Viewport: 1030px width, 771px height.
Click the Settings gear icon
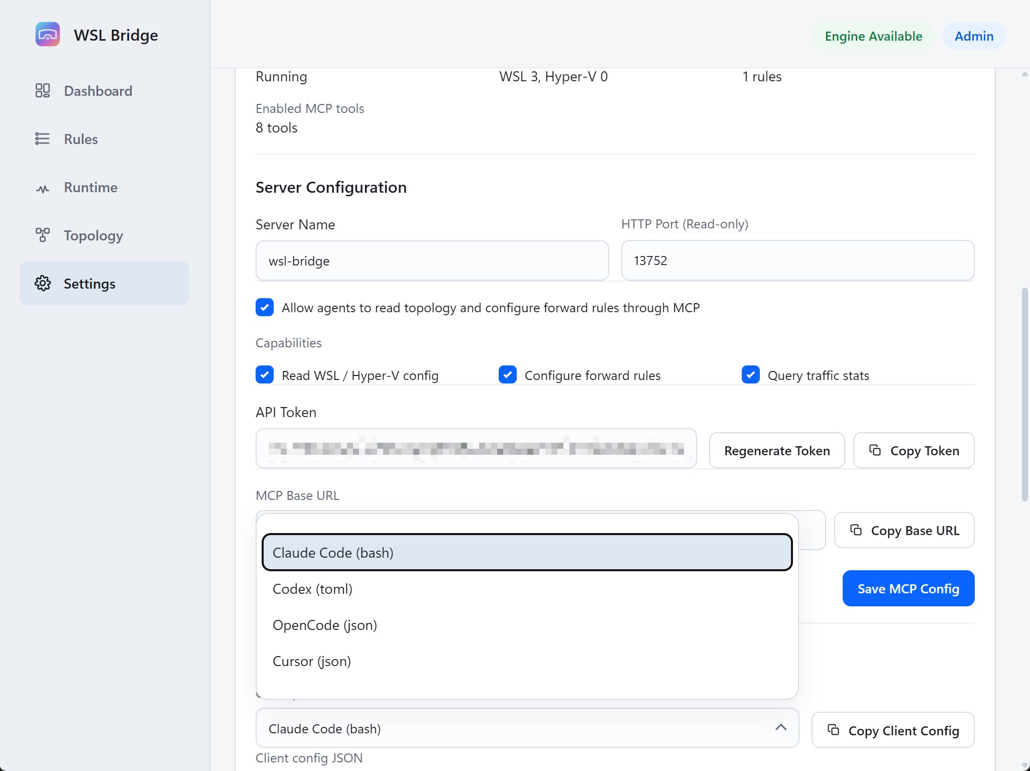(x=43, y=284)
